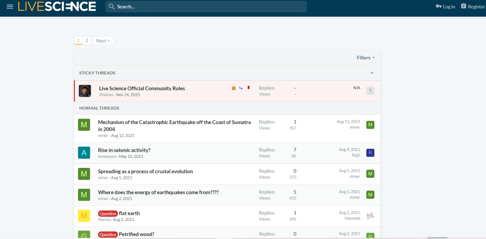Click the yellow Marius avatar icon
The width and height of the screenshot is (486, 239).
(x=84, y=216)
